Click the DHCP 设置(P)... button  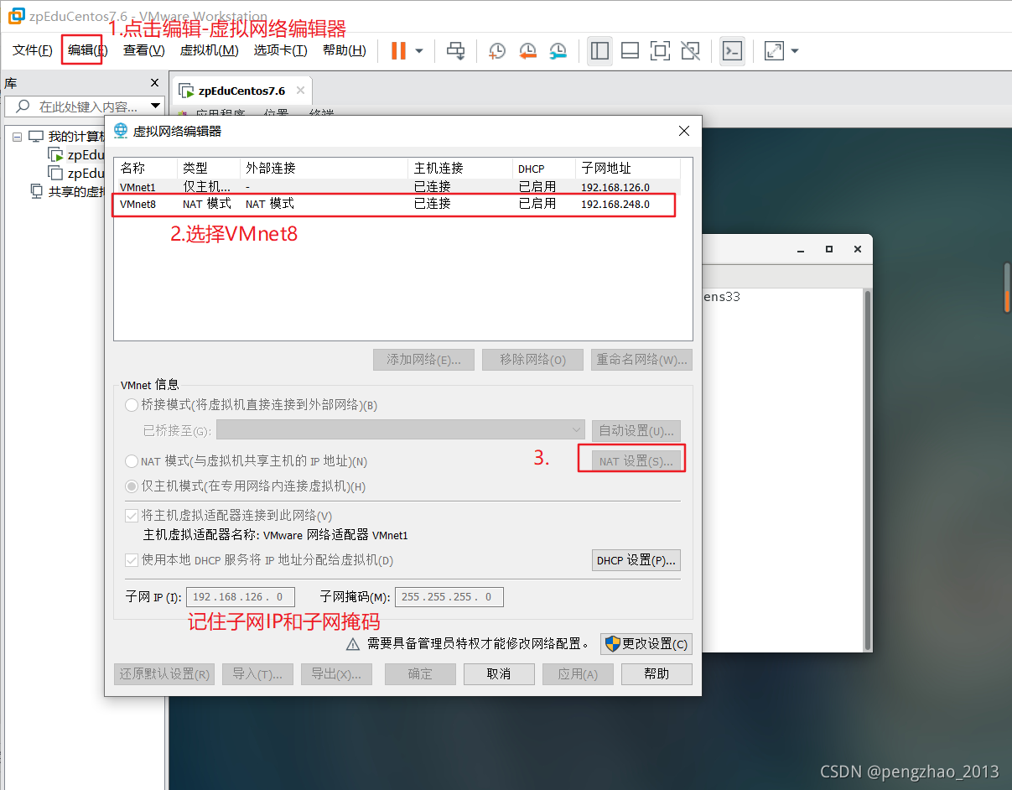pos(636,560)
